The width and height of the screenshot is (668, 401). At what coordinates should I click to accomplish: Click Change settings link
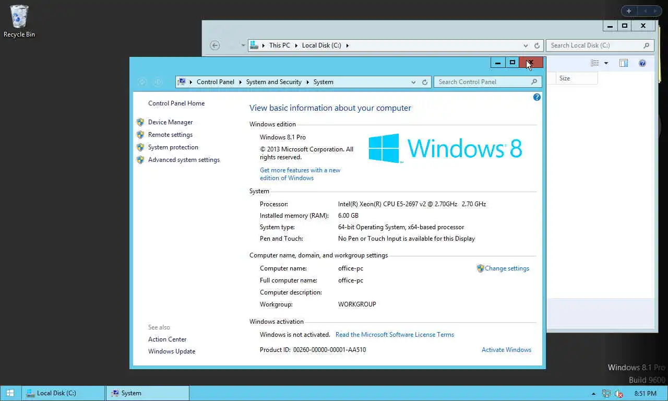click(507, 268)
